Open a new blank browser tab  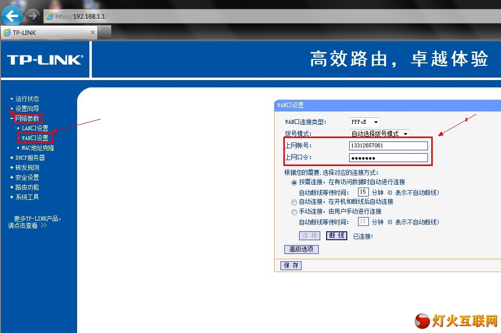point(105,32)
